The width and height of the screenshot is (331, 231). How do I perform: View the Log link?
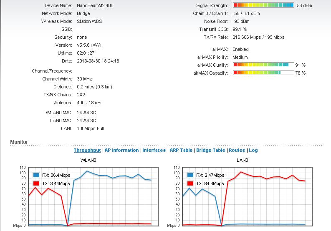click(x=253, y=150)
